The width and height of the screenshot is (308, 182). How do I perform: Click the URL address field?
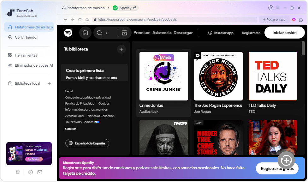(175, 20)
